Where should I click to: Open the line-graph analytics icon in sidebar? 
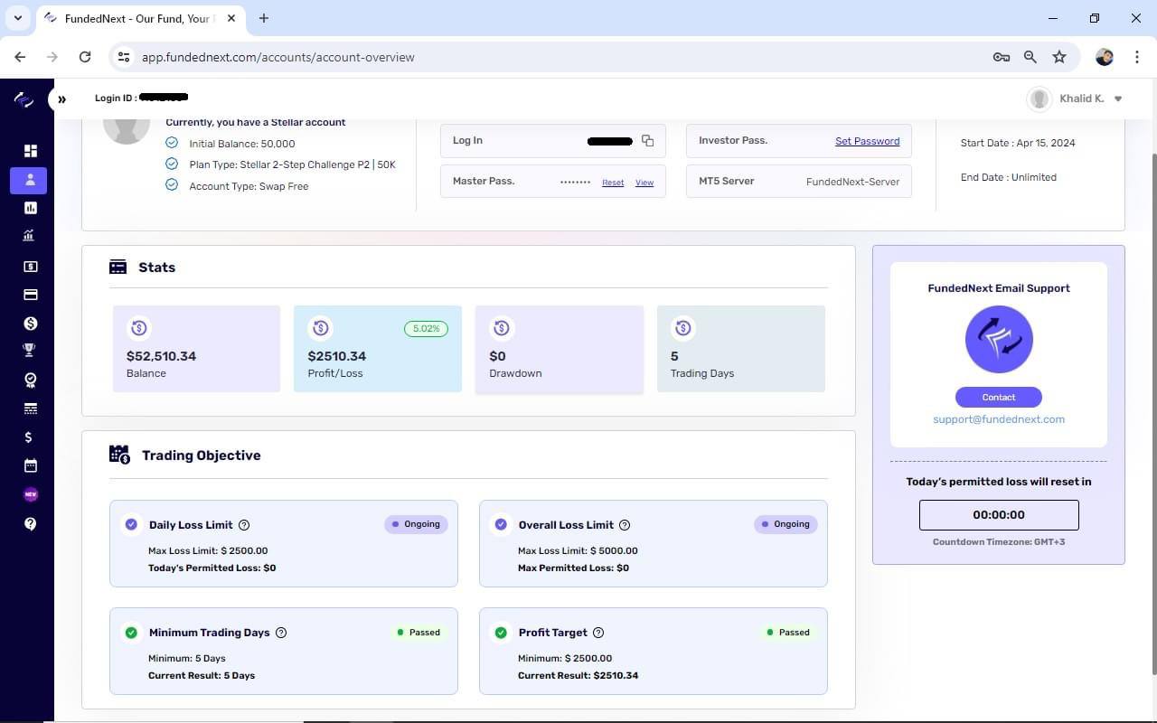point(30,236)
